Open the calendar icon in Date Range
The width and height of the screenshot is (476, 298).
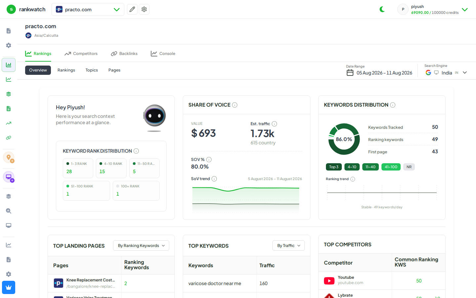coord(350,73)
